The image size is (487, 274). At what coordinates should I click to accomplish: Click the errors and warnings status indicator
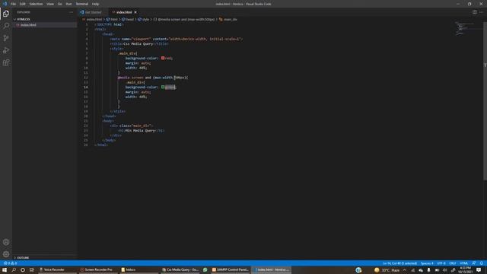click(10, 263)
